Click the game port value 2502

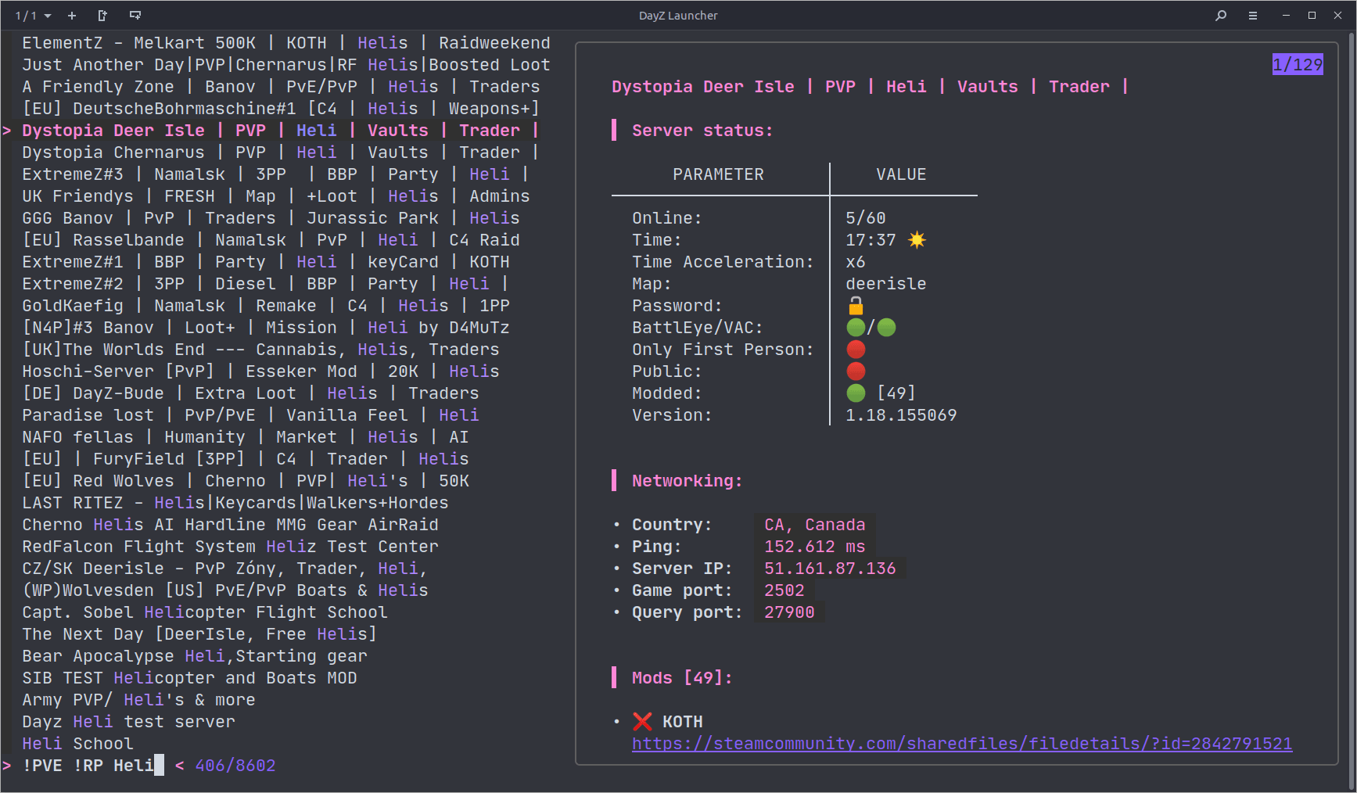click(784, 590)
